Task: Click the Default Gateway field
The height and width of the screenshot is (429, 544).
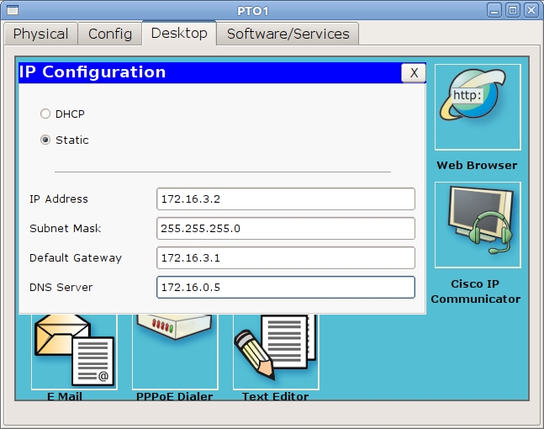Action: click(285, 258)
